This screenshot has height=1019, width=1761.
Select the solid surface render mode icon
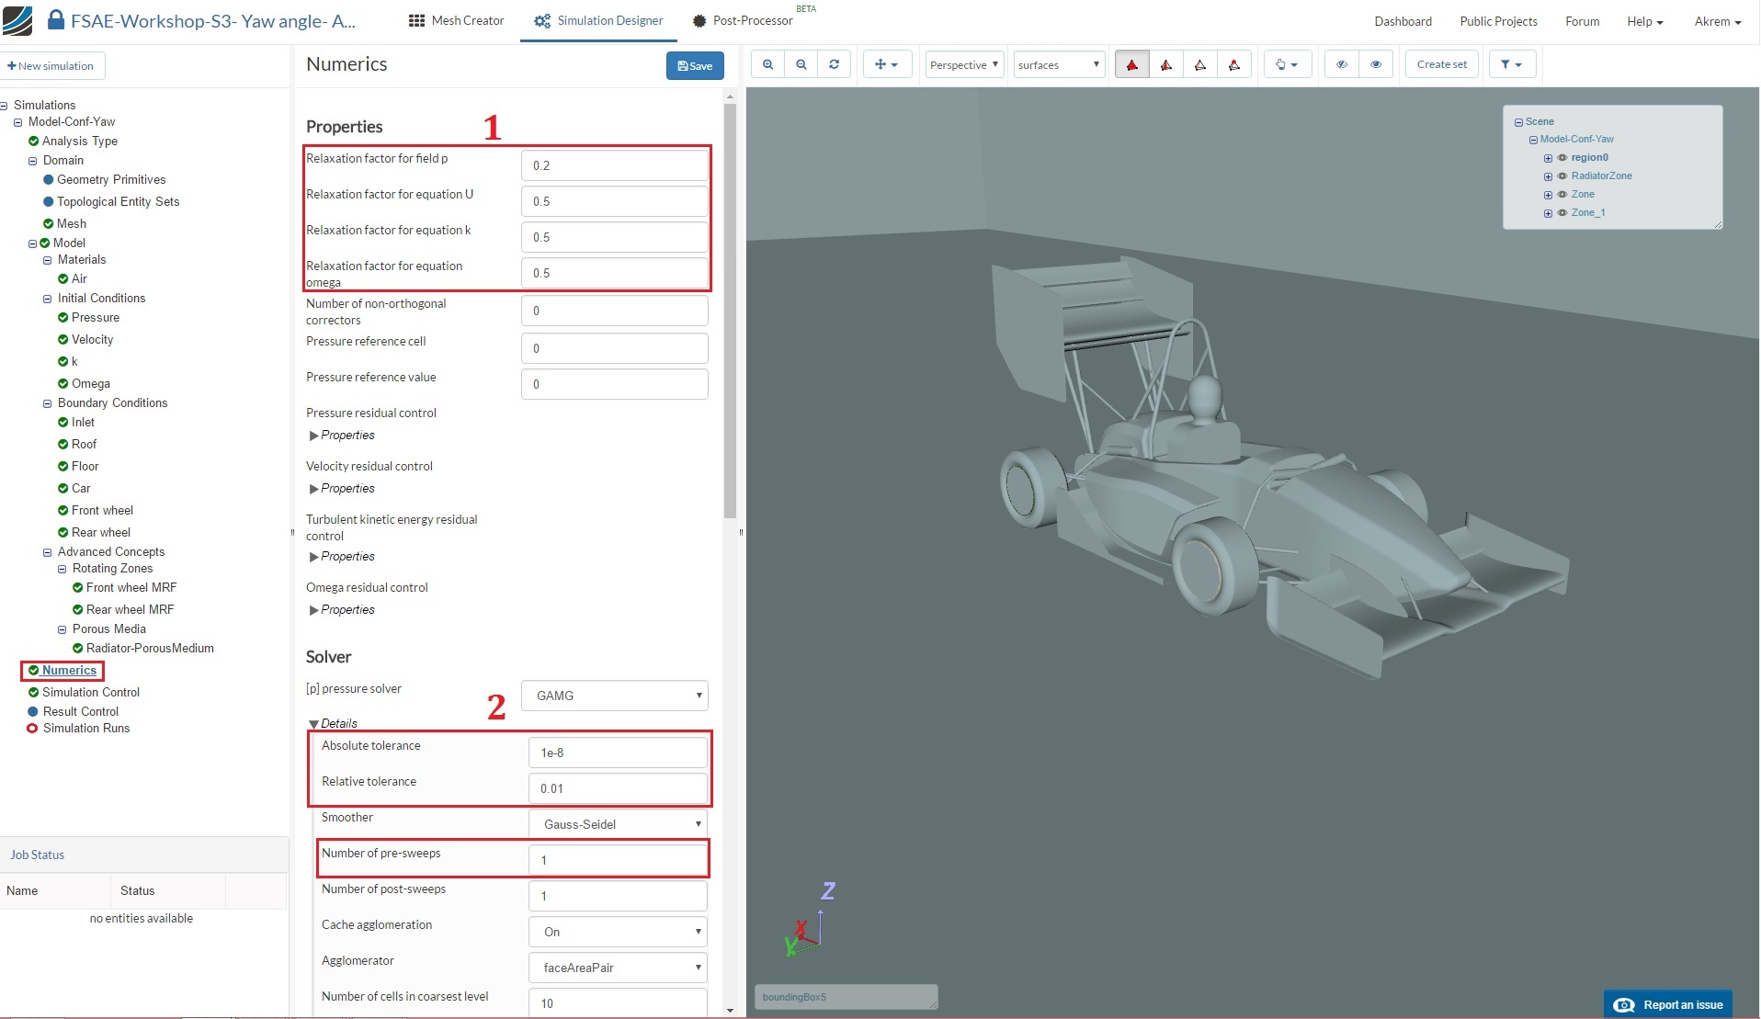tap(1131, 64)
